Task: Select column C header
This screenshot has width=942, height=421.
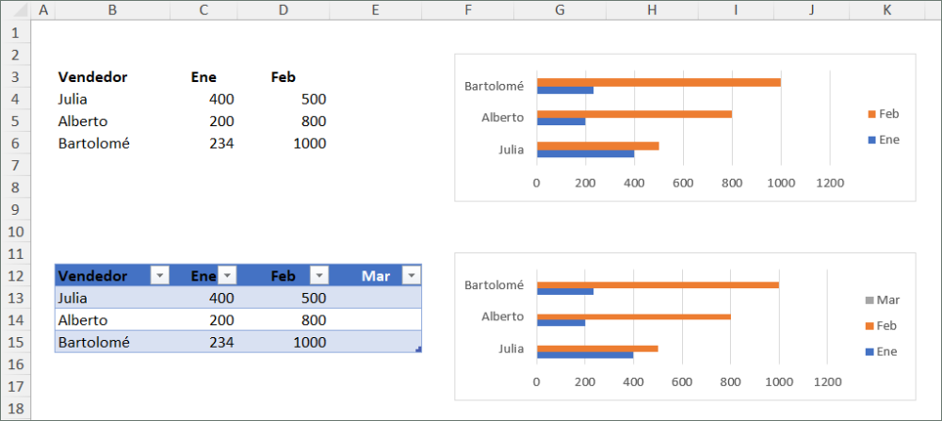Action: click(x=203, y=10)
